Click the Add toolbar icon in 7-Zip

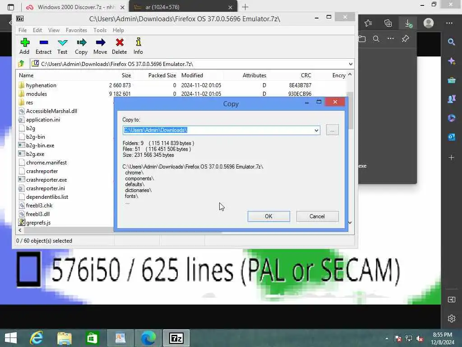[x=25, y=46]
